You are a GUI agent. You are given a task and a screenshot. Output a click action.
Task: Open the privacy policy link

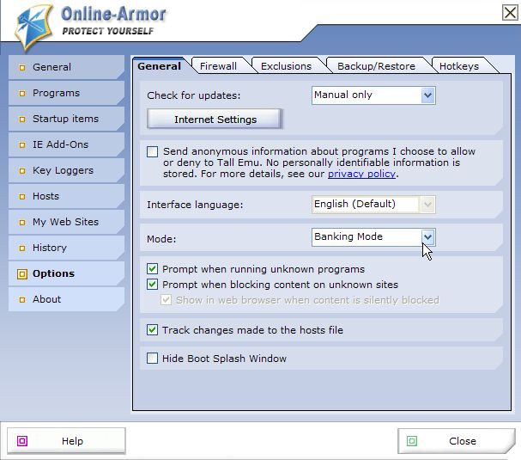[361, 174]
